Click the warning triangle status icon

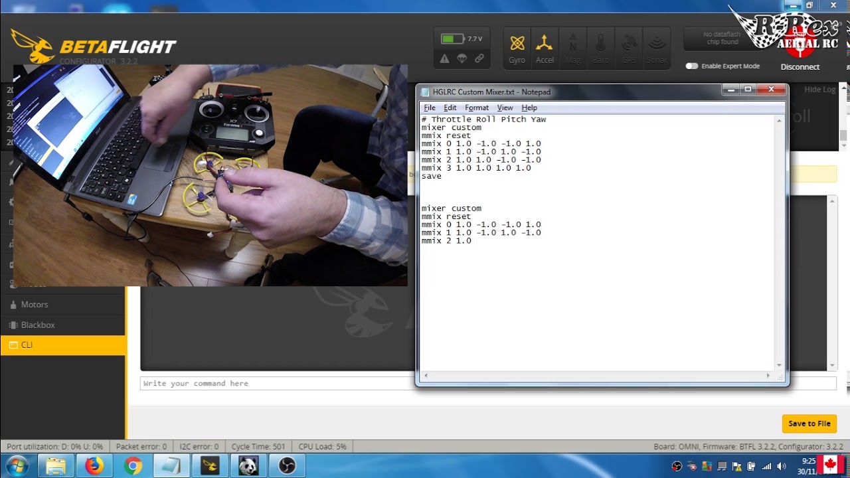point(444,59)
